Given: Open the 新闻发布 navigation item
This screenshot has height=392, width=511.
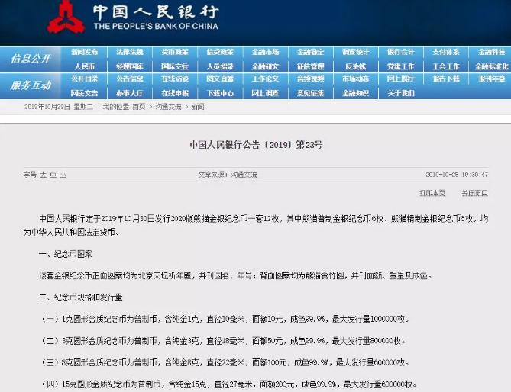Looking at the screenshot, I should coord(85,52).
